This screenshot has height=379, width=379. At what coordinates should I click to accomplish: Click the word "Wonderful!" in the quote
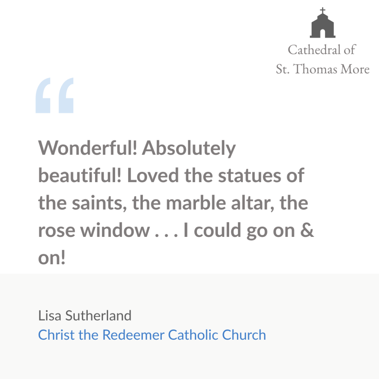coord(88,148)
